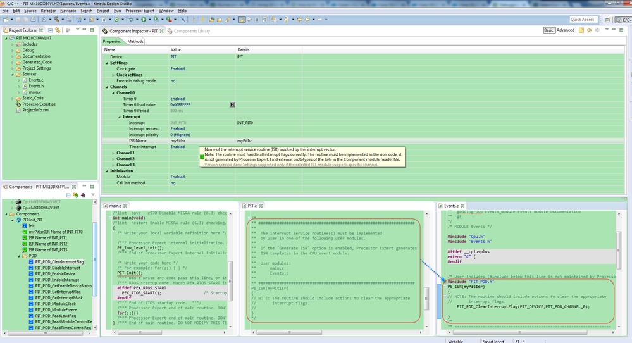Toggle the Clock gate Enabled value
Viewport: 632px width, 343px height.
tap(178, 68)
